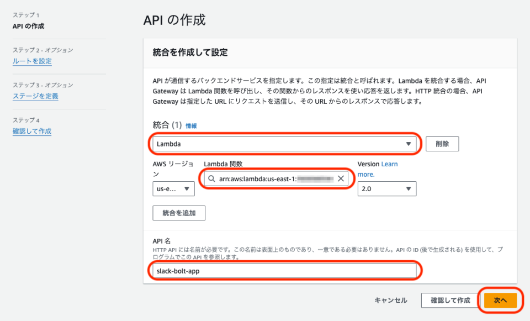Open the AWS リージョン dropdown showing us-e...

pyautogui.click(x=173, y=188)
